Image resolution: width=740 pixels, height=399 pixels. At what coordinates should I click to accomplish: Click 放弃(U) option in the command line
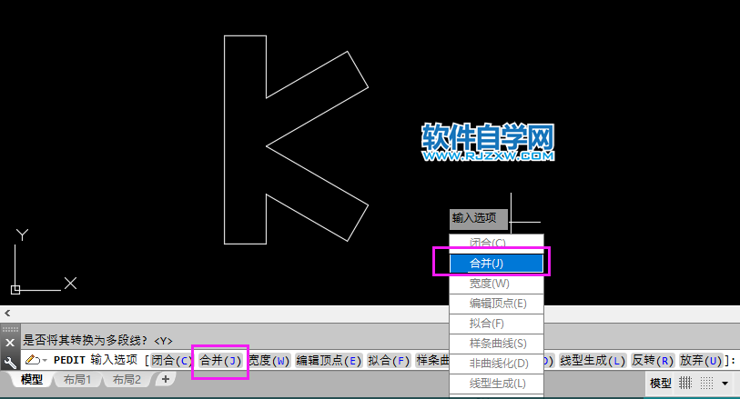pyautogui.click(x=701, y=361)
